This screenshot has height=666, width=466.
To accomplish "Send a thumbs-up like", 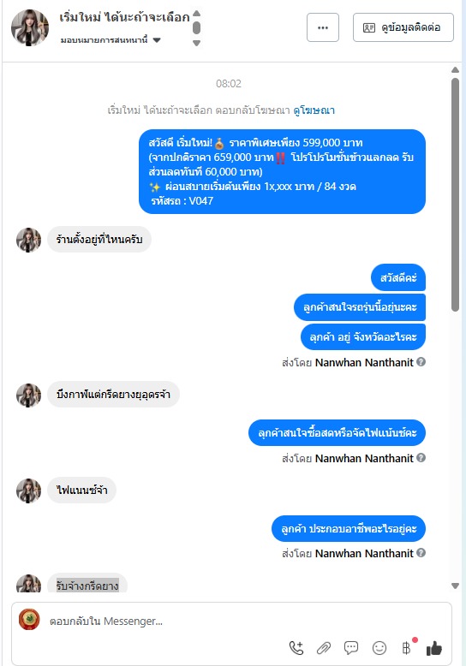I will 434,648.
